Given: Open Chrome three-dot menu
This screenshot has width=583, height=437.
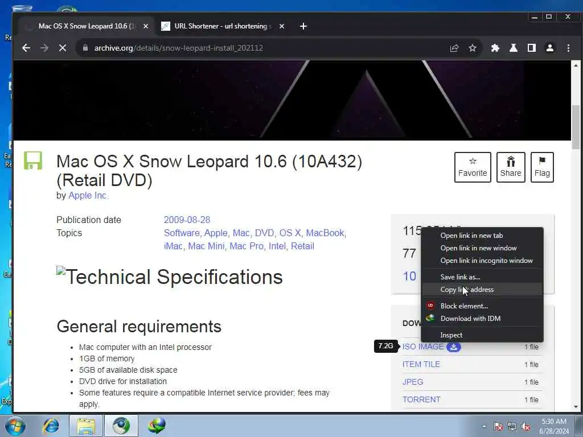Looking at the screenshot, I should tap(568, 48).
